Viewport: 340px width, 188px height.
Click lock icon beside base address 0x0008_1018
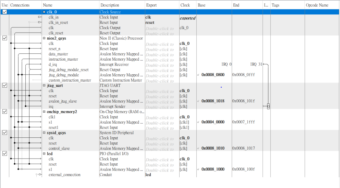click(x=198, y=101)
